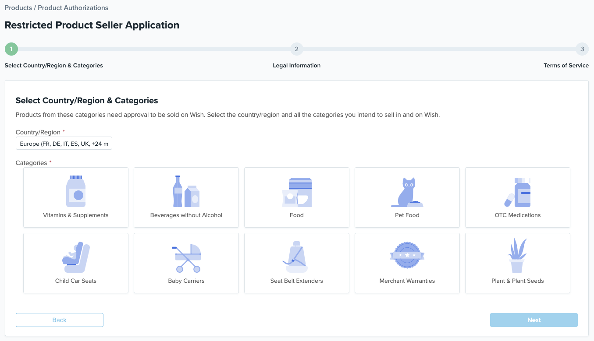
Task: Select the Vitamins & Supplements bottle icon
Action: coord(76,191)
